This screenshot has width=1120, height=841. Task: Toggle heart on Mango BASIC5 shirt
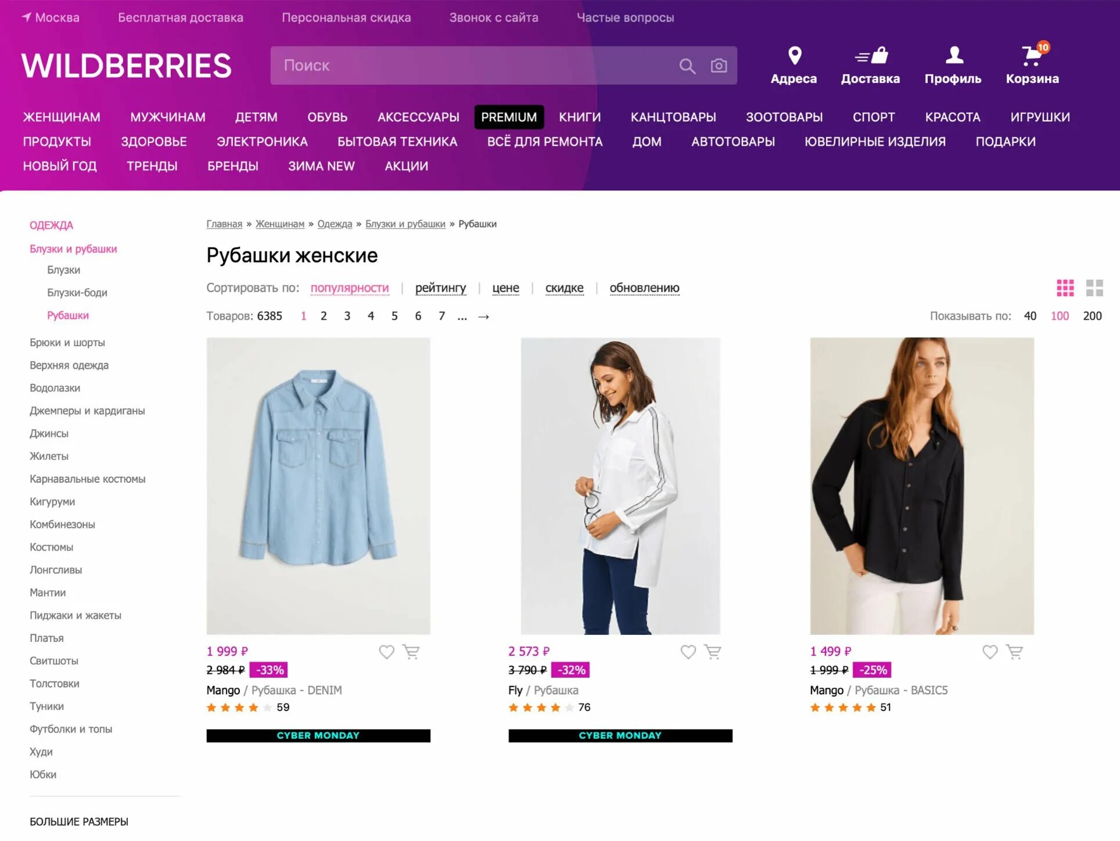[990, 652]
